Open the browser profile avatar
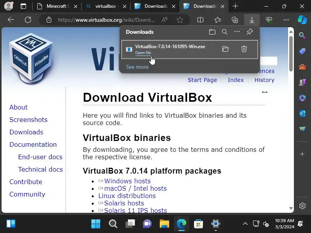Screen dimensions: 311x233 click(9, 6)
